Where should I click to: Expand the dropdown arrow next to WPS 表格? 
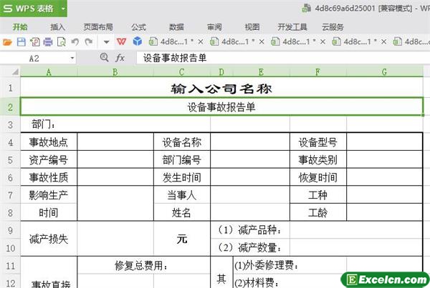(63, 9)
